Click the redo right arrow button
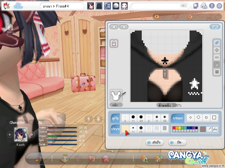 [x=124, y=27]
